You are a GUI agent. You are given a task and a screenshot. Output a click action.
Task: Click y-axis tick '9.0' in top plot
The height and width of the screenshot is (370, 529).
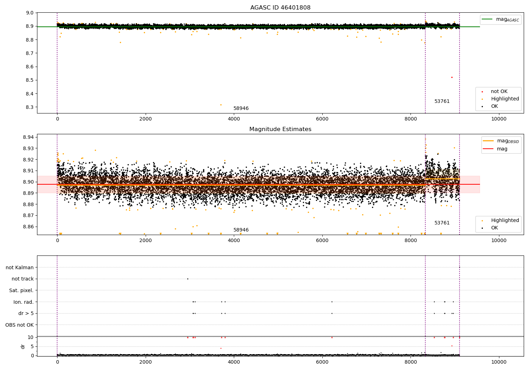coord(30,13)
